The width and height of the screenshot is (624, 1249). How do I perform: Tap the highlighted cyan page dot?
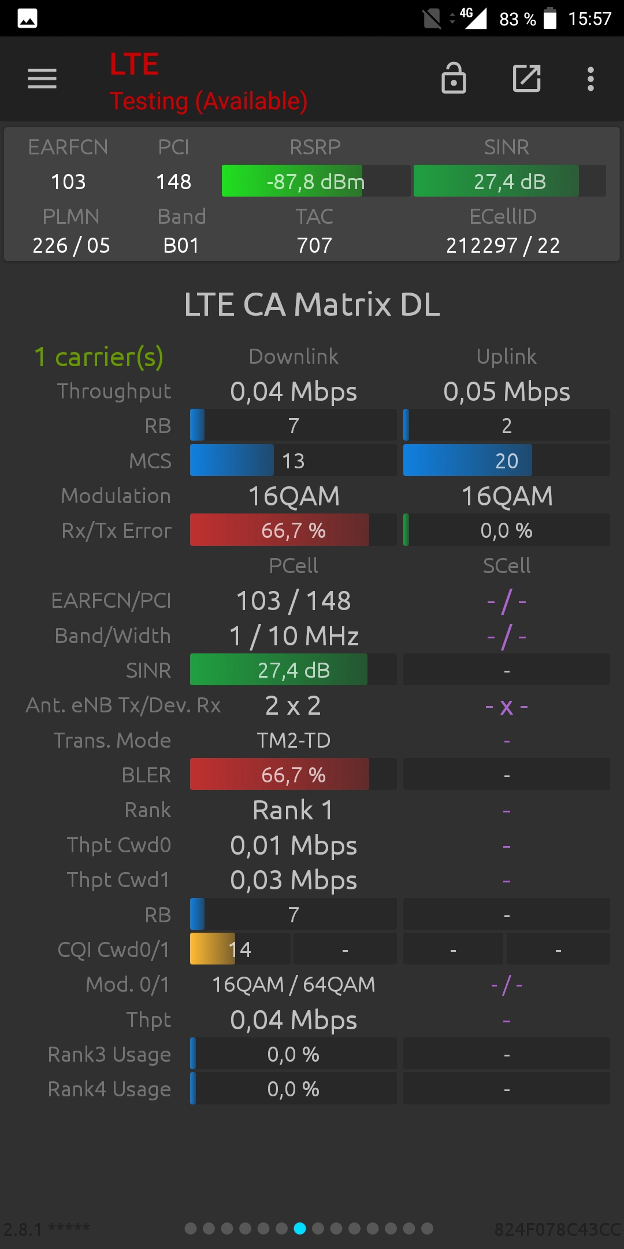pos(300,1228)
